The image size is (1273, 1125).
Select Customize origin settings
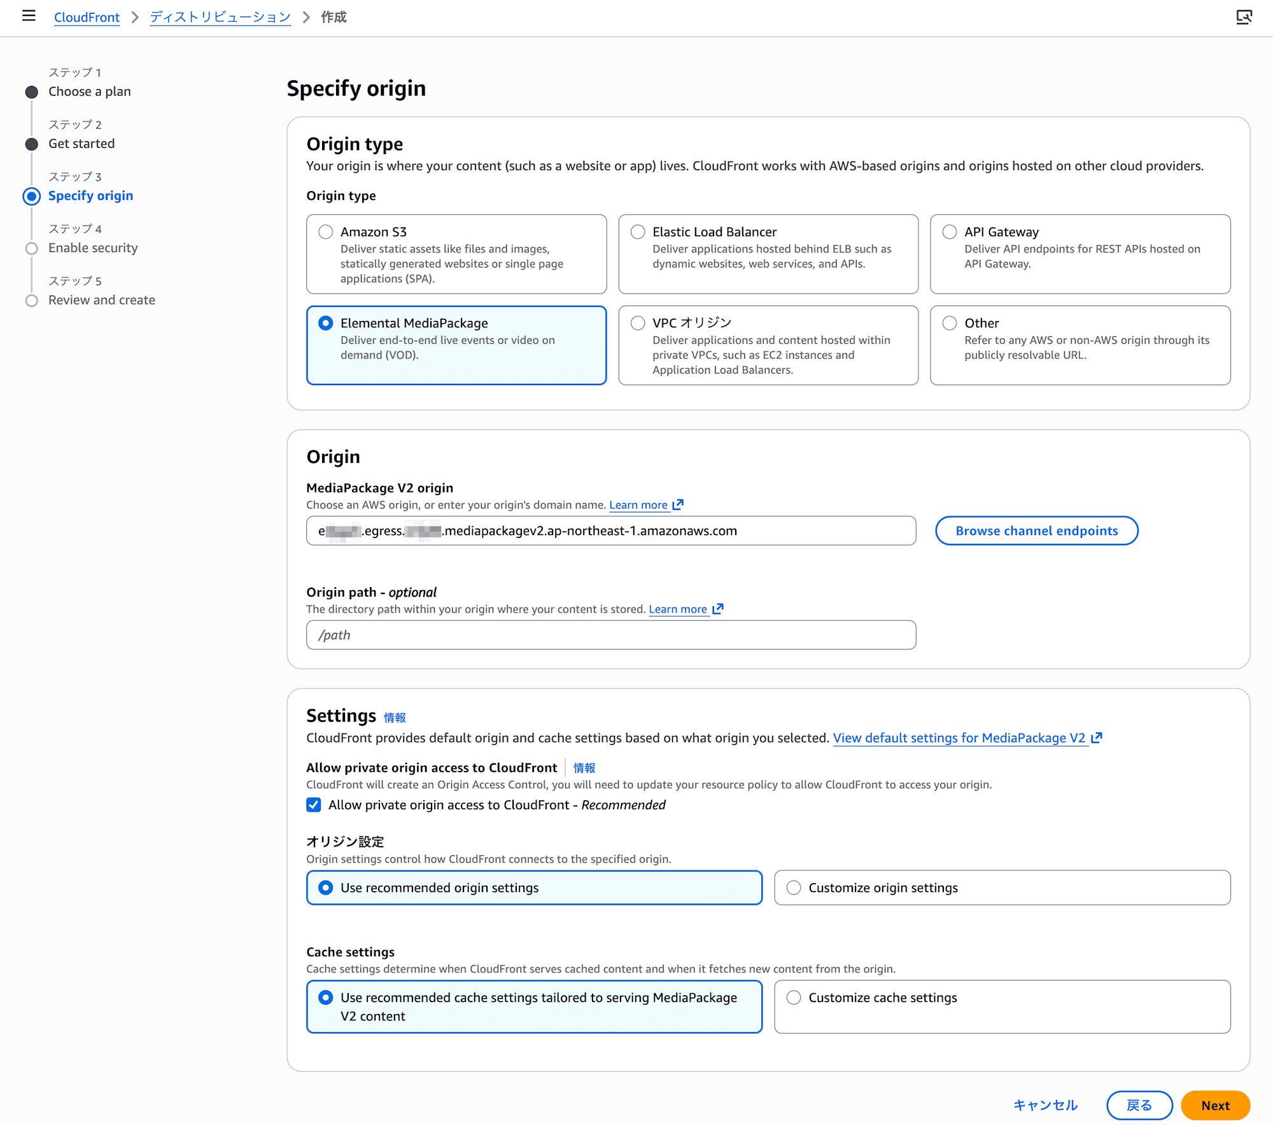(1002, 888)
